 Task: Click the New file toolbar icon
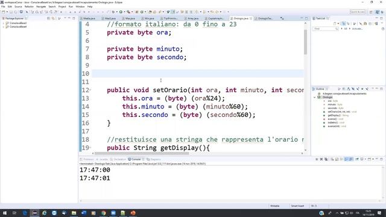pyautogui.click(x=4, y=12)
